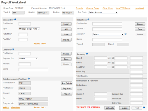Click Mileage Pay Pro Number field
This screenshot has height=111, width=148.
25,24
